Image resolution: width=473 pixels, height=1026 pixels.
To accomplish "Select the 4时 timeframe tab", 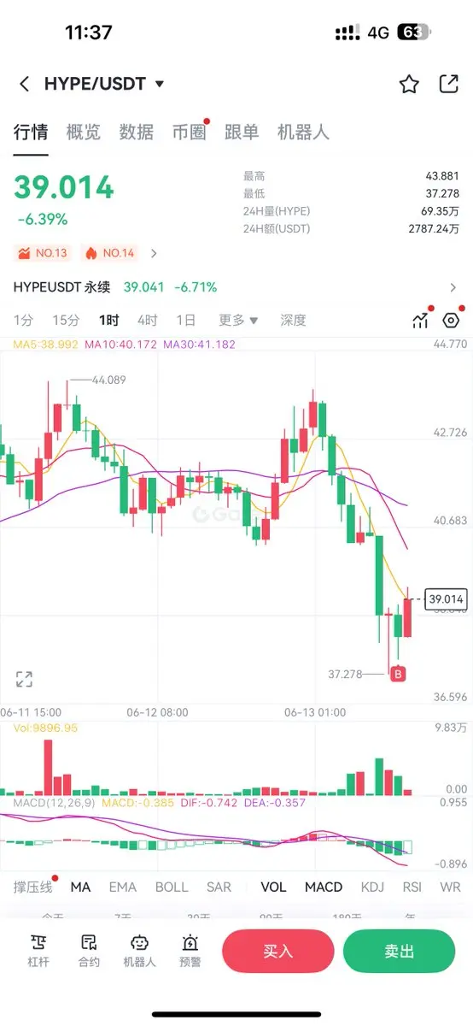I will [x=148, y=321].
